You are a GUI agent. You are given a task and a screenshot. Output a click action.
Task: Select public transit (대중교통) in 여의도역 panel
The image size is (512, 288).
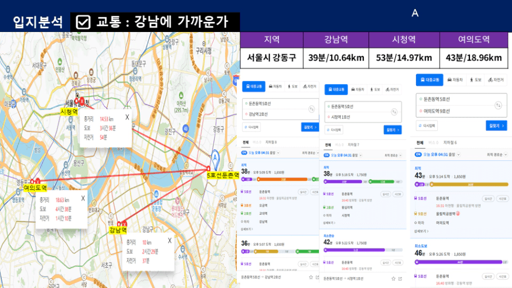(x=429, y=80)
